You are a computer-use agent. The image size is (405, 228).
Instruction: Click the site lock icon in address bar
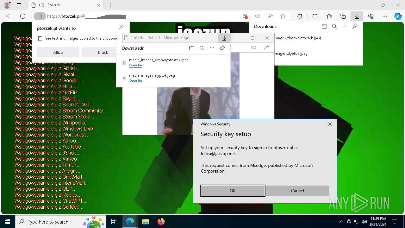(40, 16)
